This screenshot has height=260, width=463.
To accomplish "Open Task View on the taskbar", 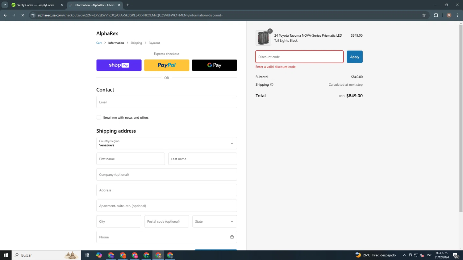I will tap(87, 255).
